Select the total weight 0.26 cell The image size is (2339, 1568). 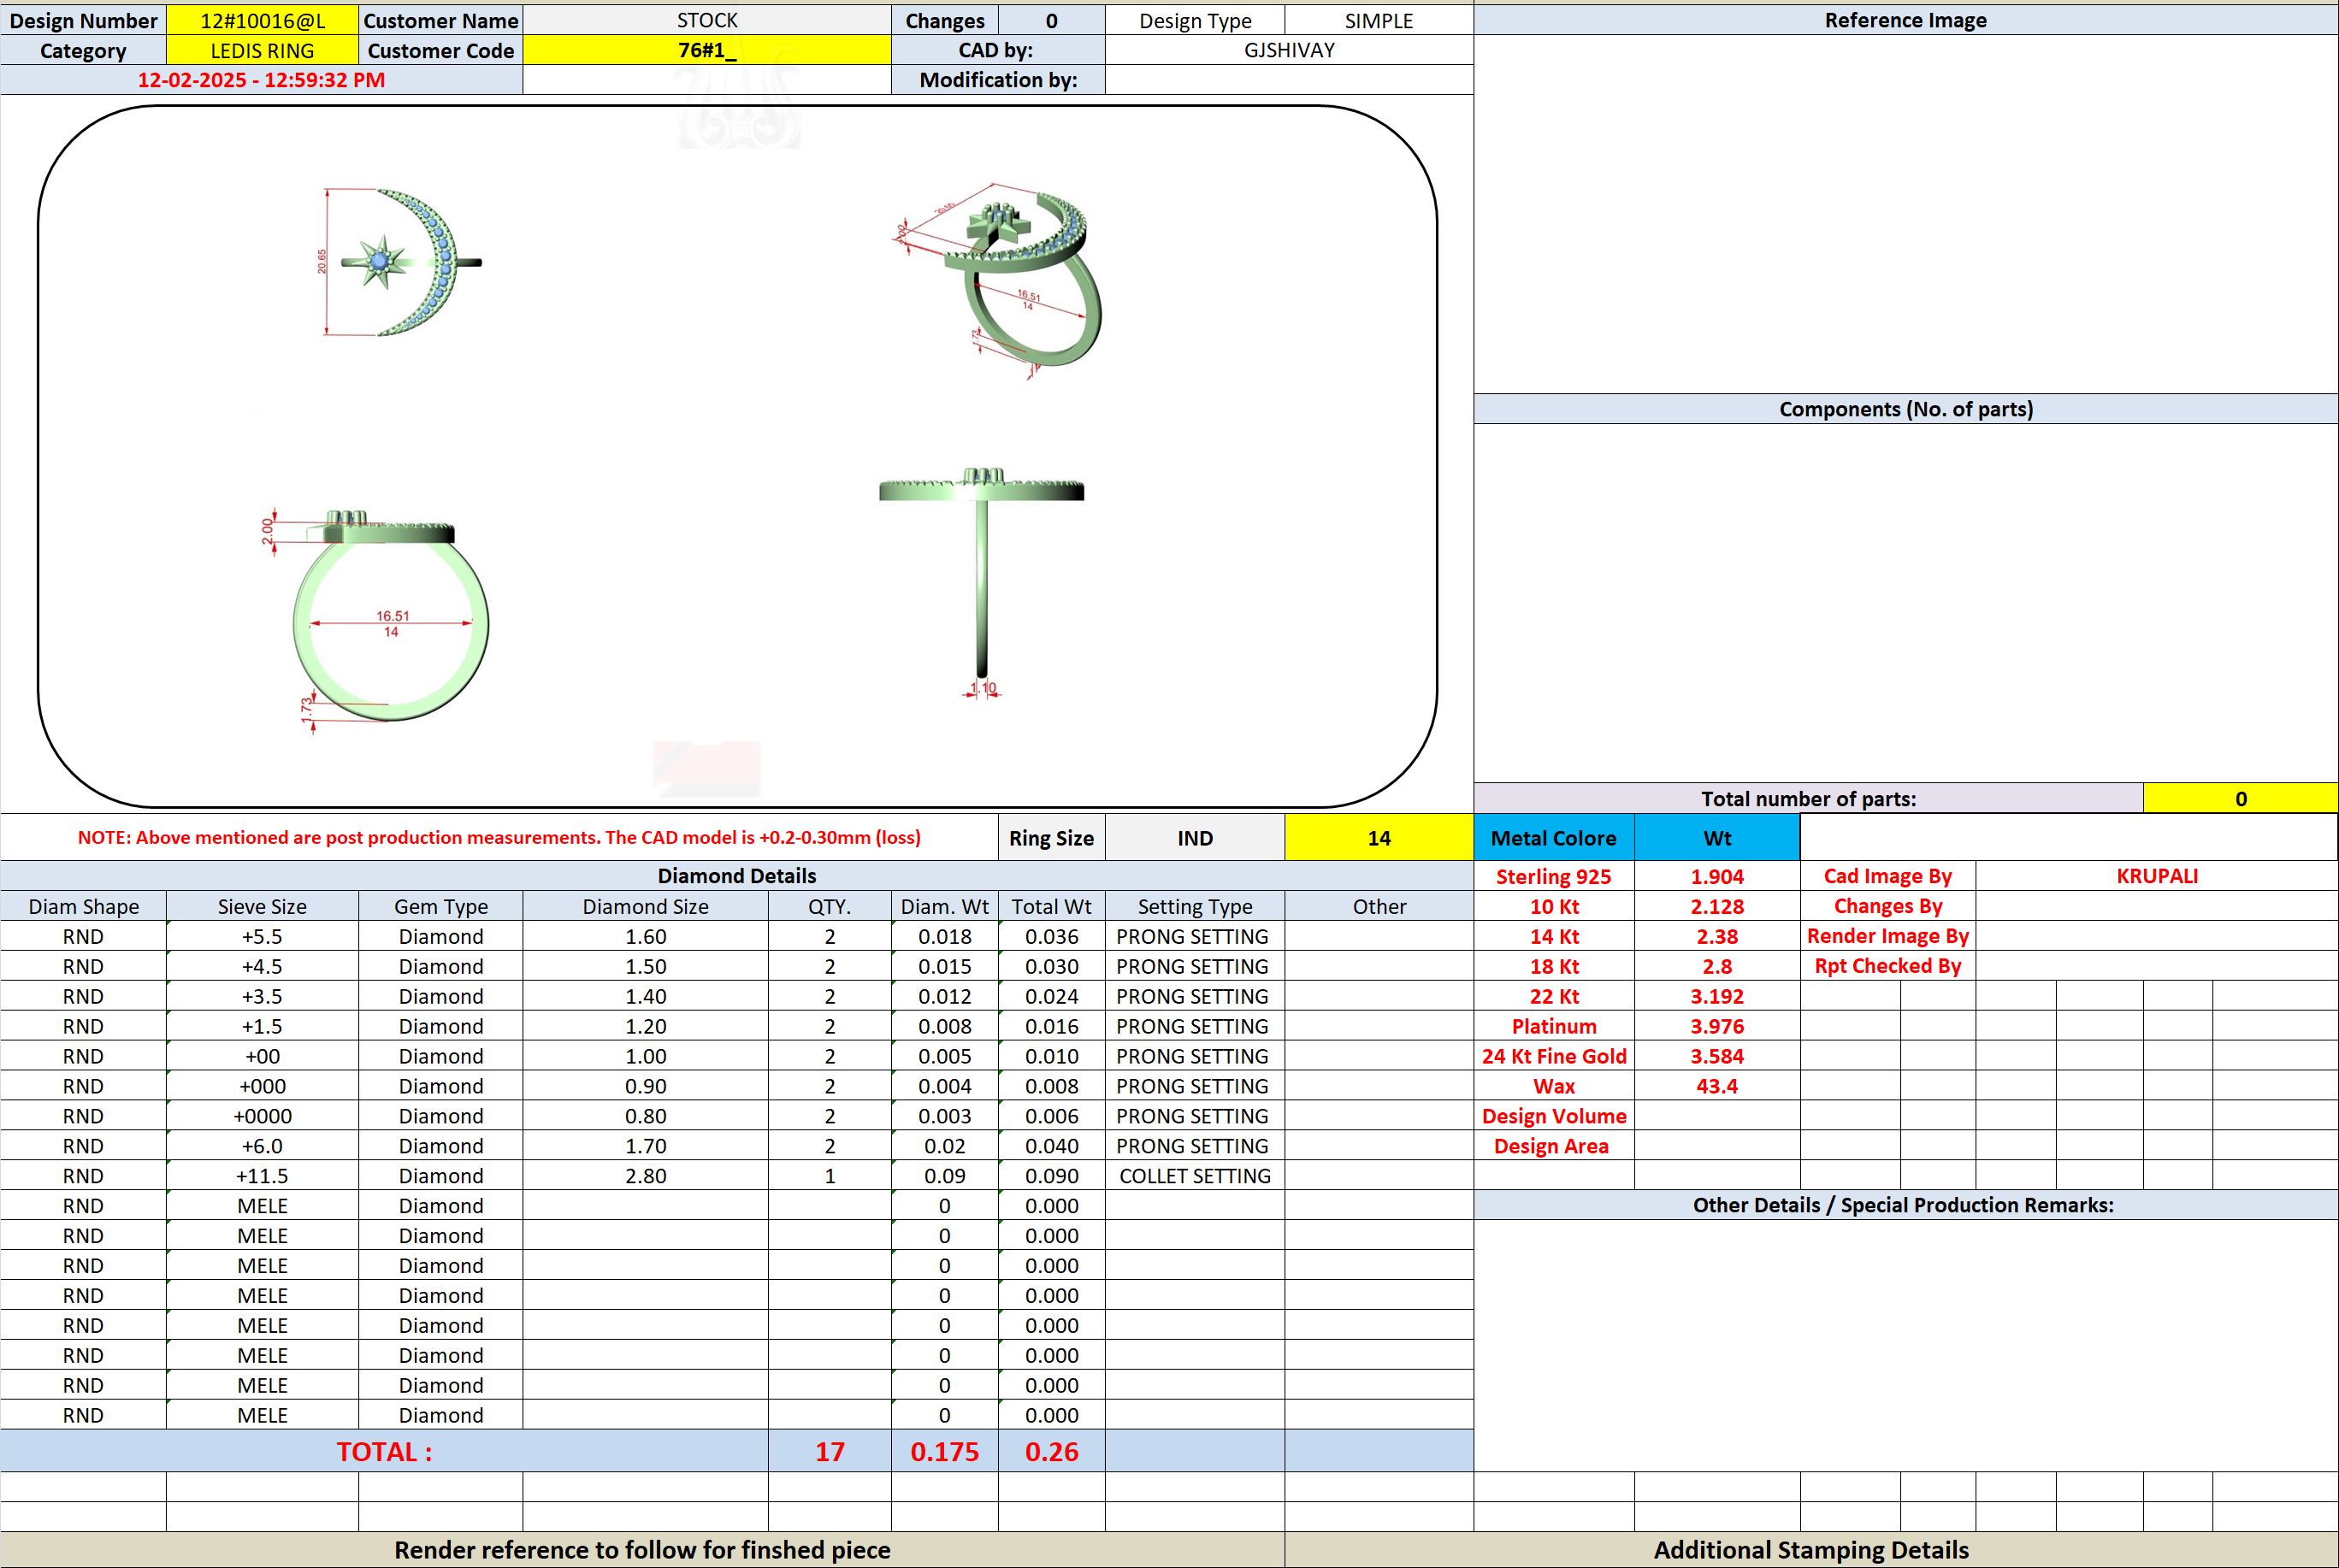(x=1052, y=1451)
